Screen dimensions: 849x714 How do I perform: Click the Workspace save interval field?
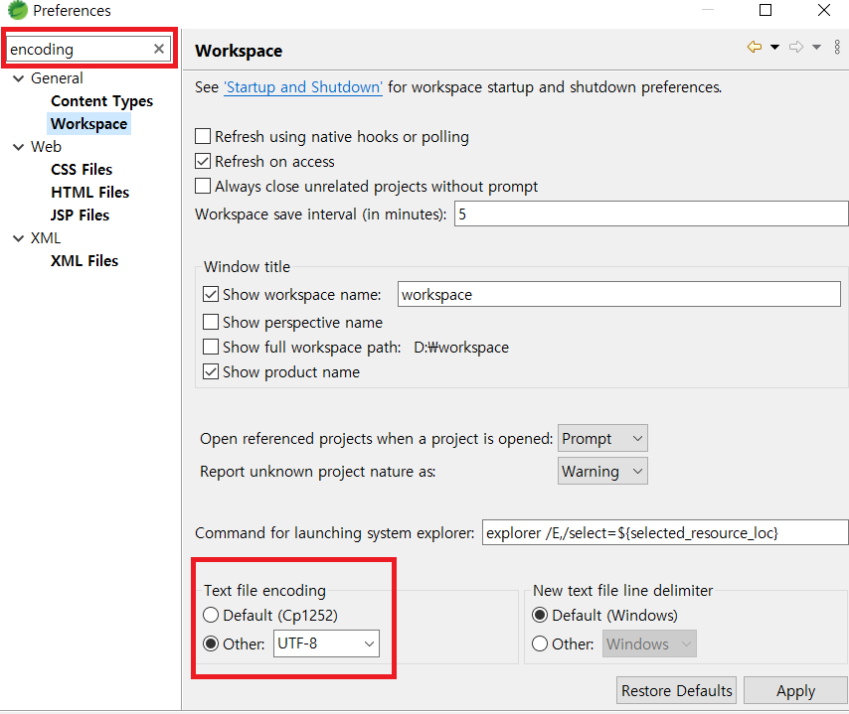click(x=651, y=214)
